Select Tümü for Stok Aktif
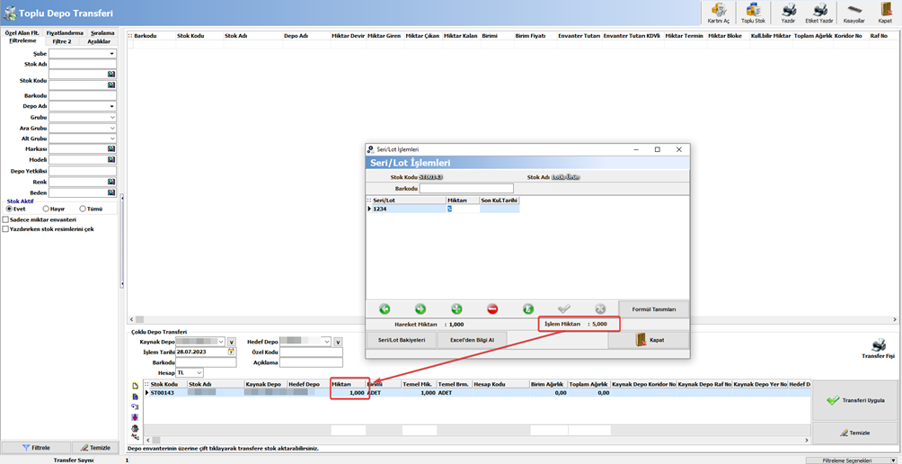902x464 pixels. point(83,209)
